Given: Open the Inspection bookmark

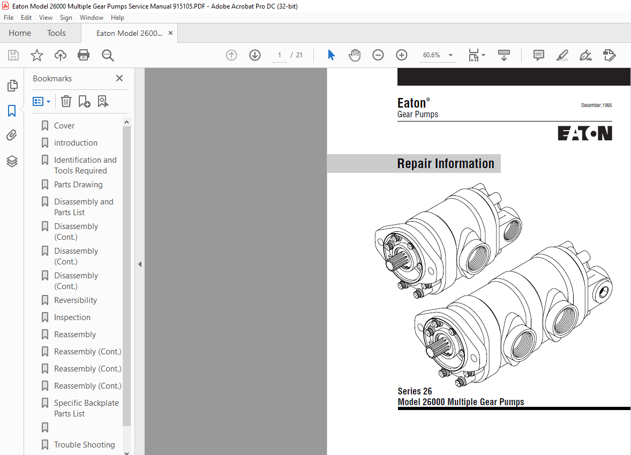Looking at the screenshot, I should coord(72,317).
